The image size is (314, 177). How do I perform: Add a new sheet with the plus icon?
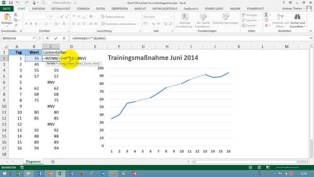pos(53,162)
